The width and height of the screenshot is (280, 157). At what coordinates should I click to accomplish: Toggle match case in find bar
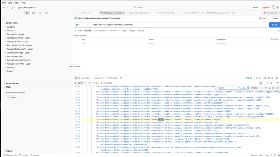tap(240, 88)
